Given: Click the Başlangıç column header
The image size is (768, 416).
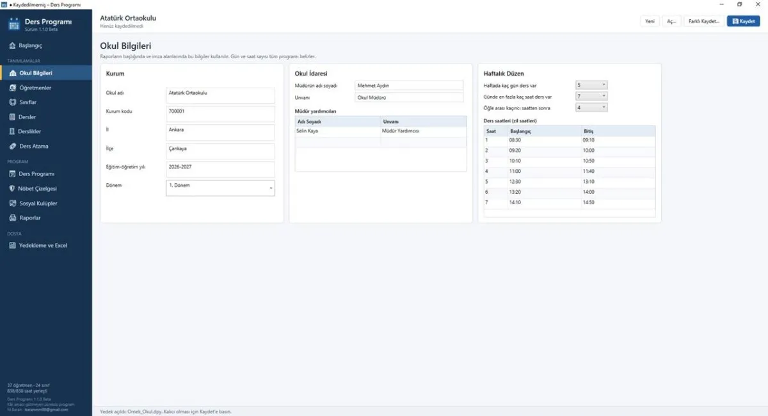Looking at the screenshot, I should tap(545, 131).
